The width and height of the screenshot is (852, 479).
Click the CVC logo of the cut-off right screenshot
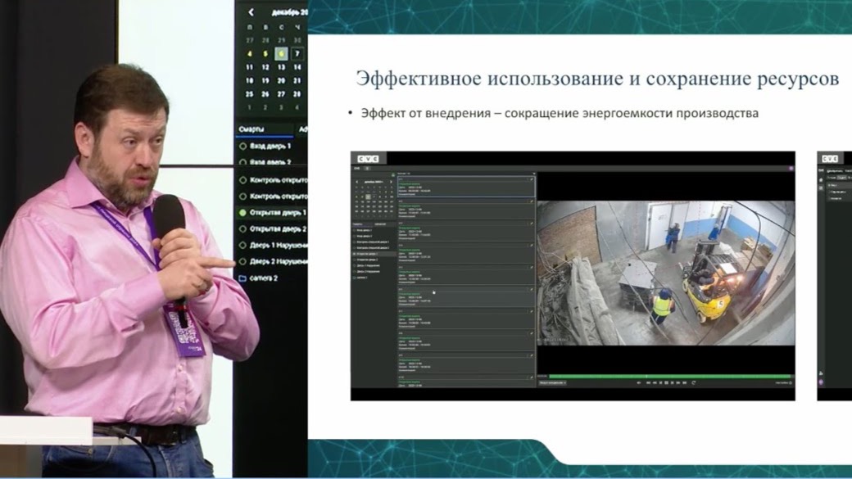(830, 159)
